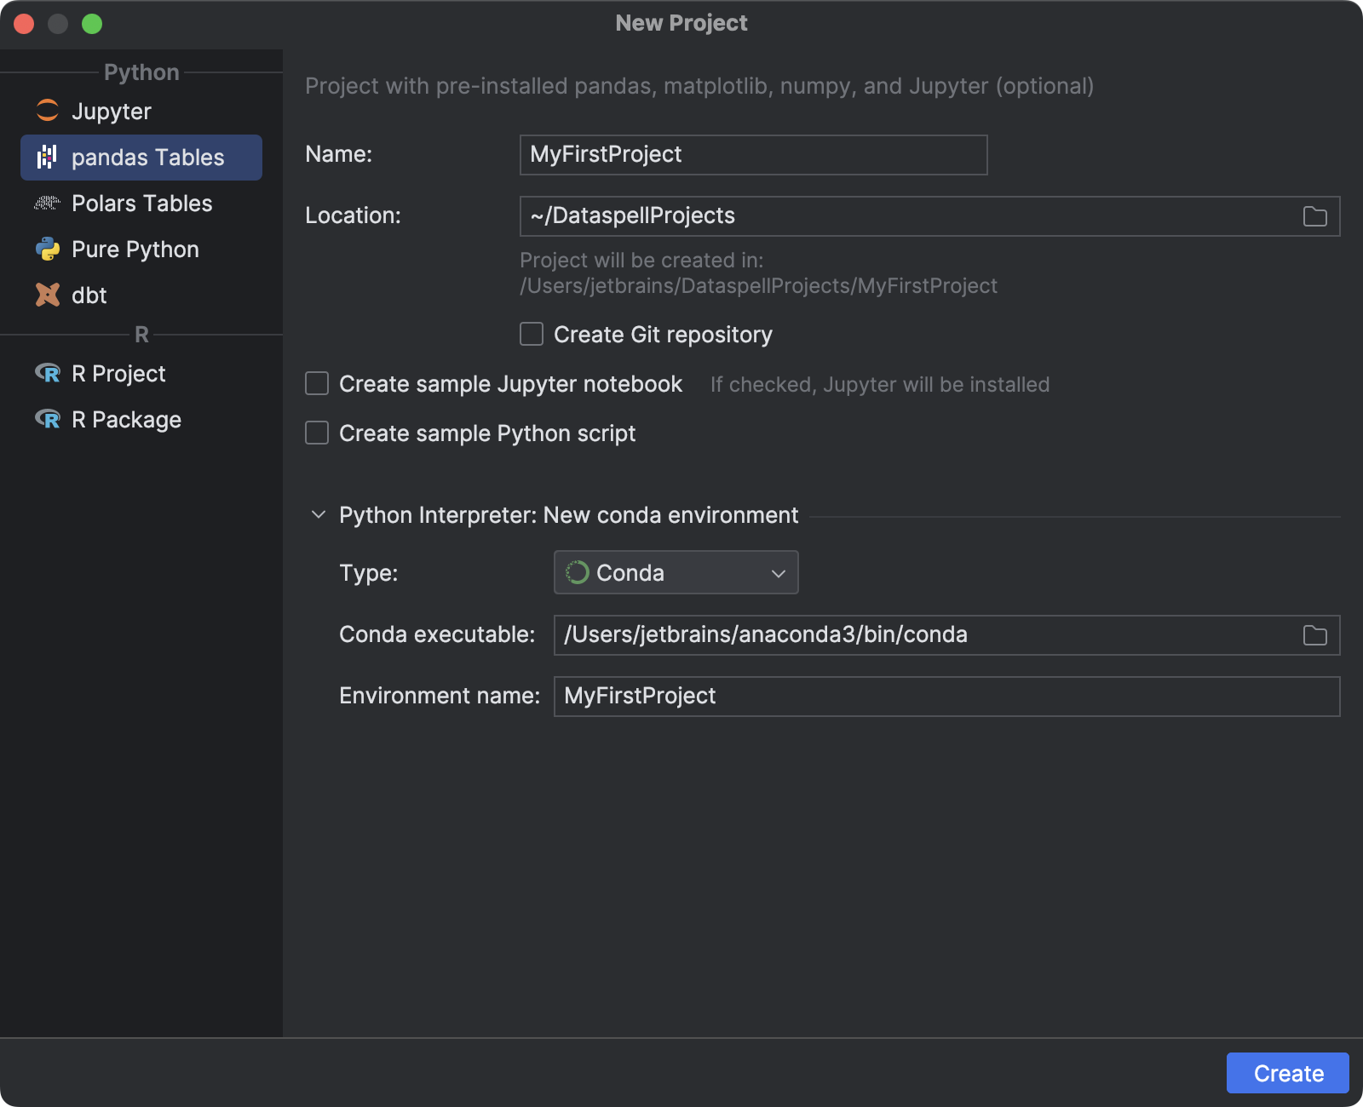This screenshot has width=1363, height=1107.
Task: Click the R Project icon
Action: pos(48,373)
